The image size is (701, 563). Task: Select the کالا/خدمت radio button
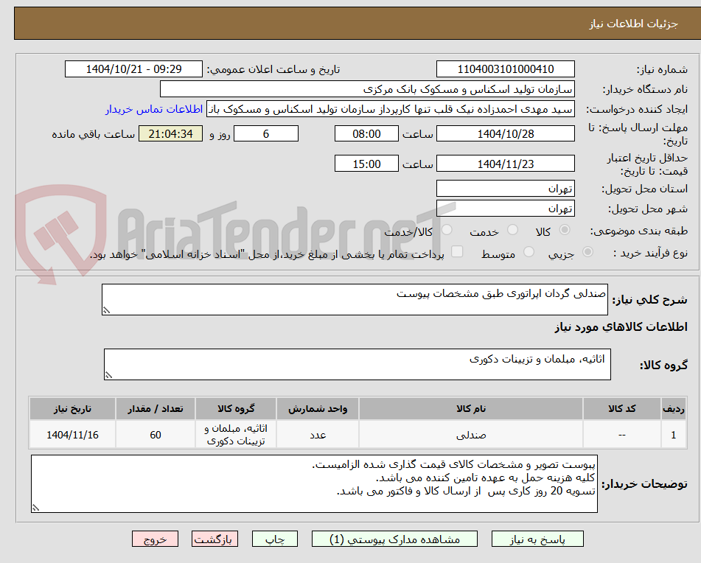coord(447,230)
